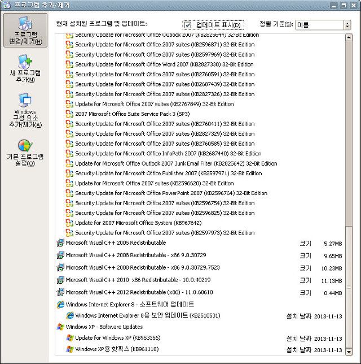Click the 11.13MB size value
This screenshot has height=364, width=361.
[331, 281]
